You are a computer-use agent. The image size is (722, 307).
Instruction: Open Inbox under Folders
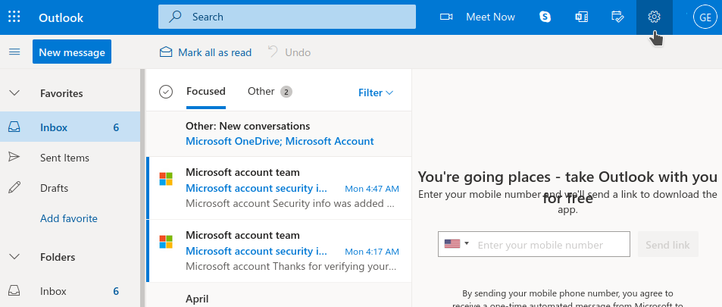(70, 291)
